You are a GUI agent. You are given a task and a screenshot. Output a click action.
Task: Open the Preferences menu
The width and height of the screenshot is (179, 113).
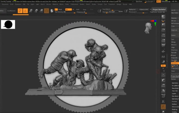[74, 4]
